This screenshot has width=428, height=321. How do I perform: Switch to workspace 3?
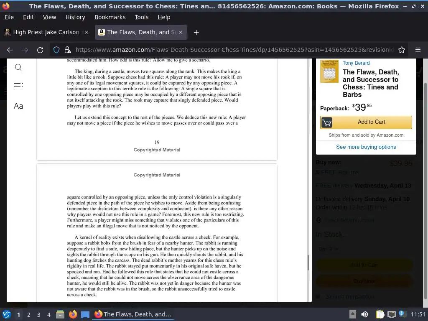[x=39, y=315]
